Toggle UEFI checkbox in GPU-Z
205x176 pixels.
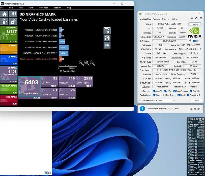click(194, 41)
